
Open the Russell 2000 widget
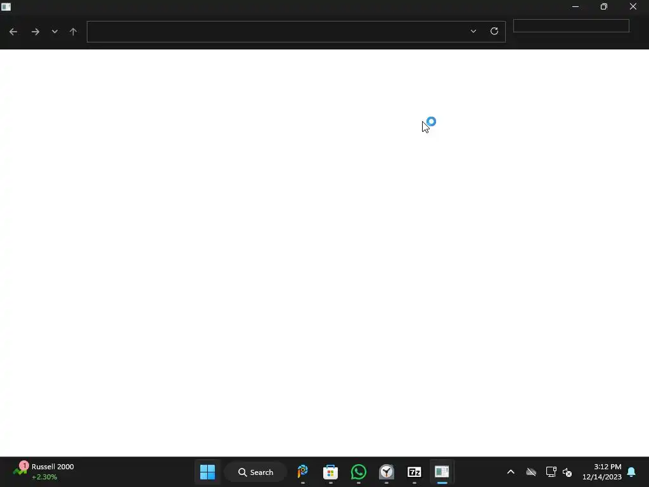click(x=44, y=472)
